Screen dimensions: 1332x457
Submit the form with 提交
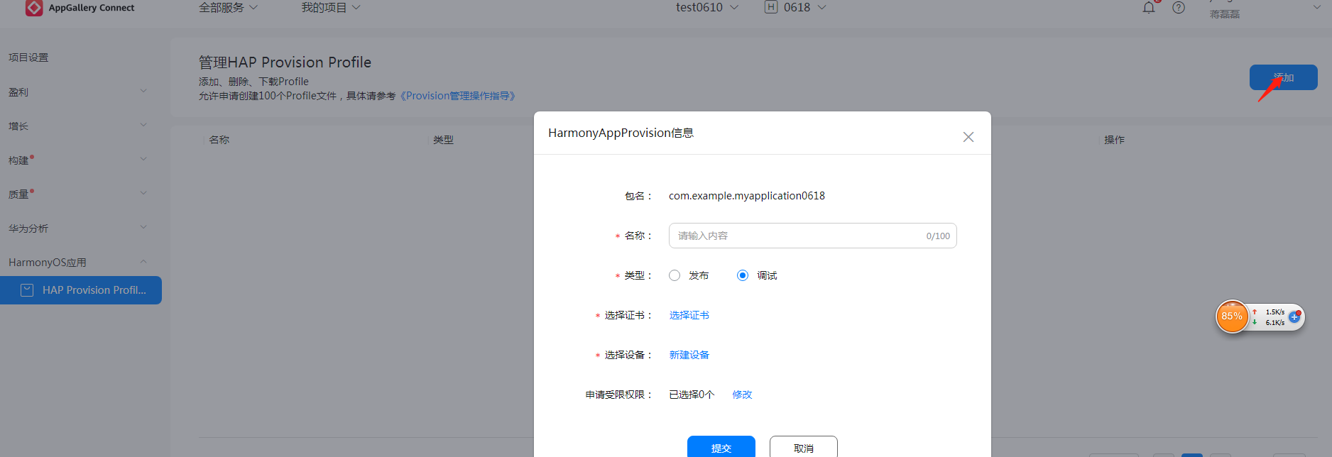[721, 448]
